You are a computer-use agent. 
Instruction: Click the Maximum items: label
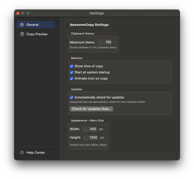point(82,42)
